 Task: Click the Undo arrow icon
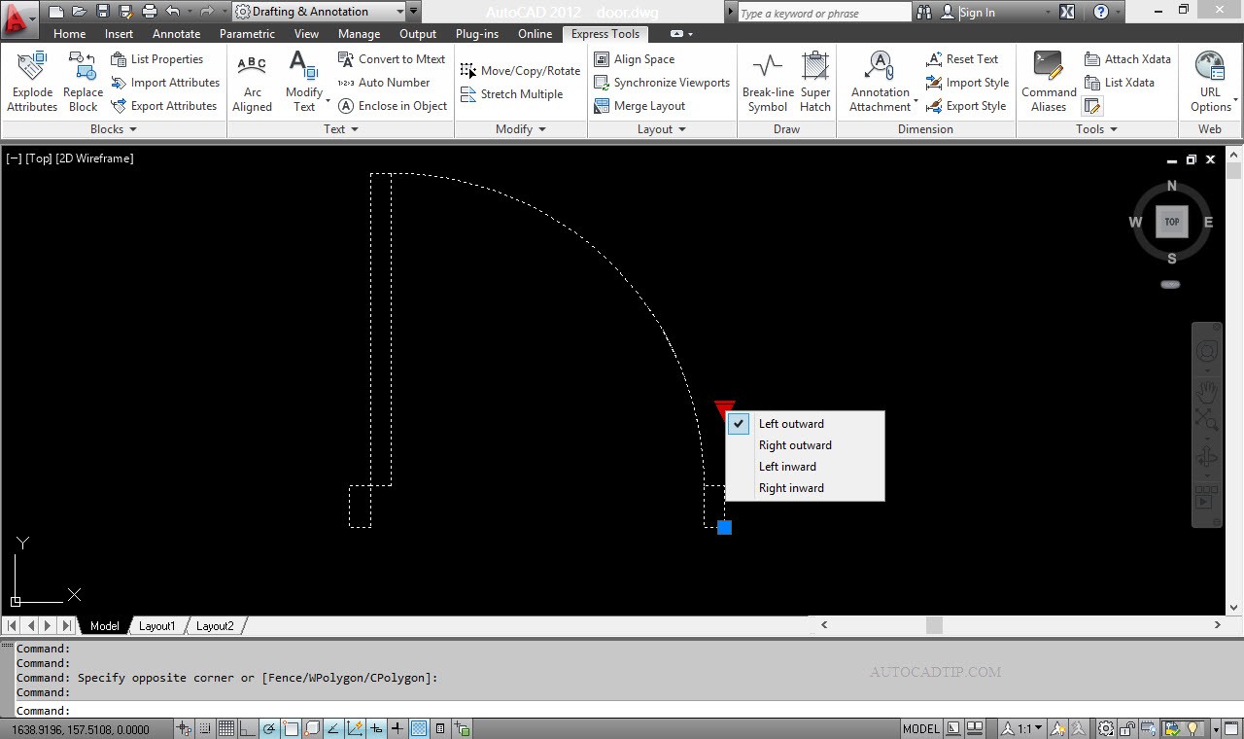pos(173,12)
